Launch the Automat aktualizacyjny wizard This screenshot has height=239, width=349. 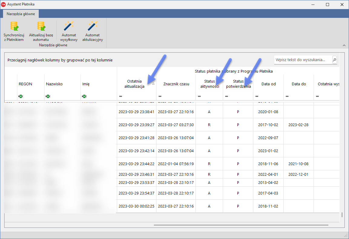93,27
